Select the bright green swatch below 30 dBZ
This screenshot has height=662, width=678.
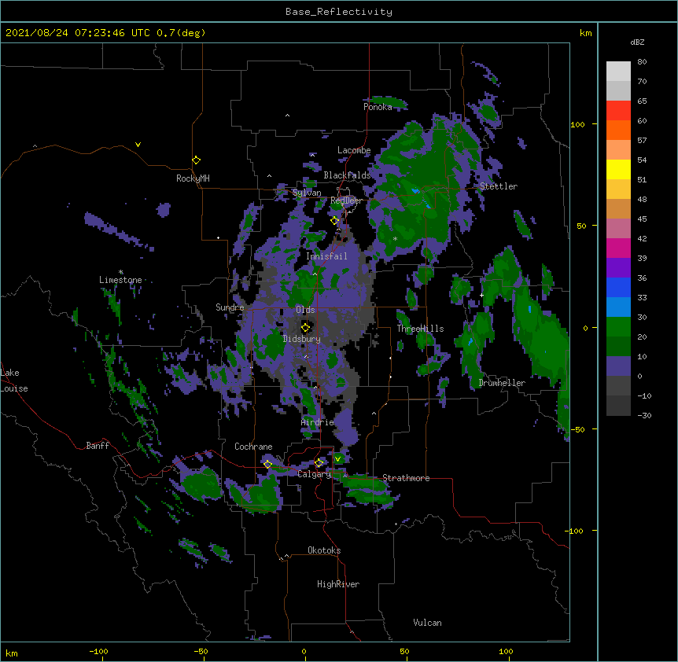pyautogui.click(x=618, y=327)
